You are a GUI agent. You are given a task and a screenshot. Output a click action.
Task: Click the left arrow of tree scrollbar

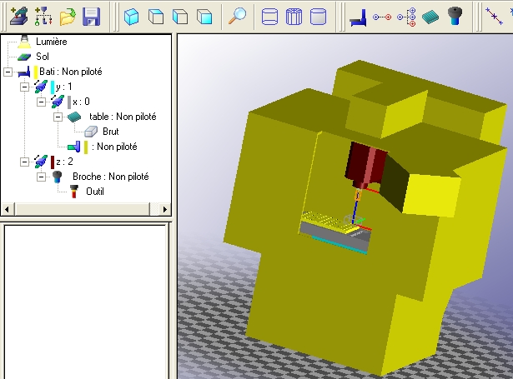pyautogui.click(x=8, y=209)
